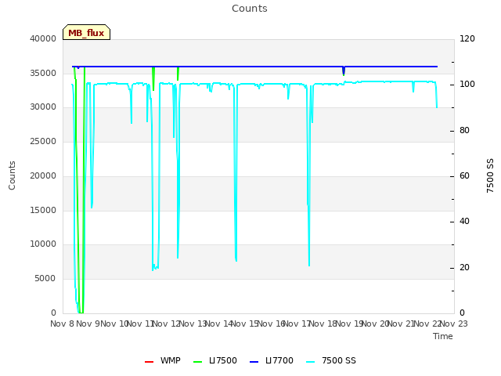
Task: Click the Nov 23 x-axis label
Action: pyautogui.click(x=454, y=324)
